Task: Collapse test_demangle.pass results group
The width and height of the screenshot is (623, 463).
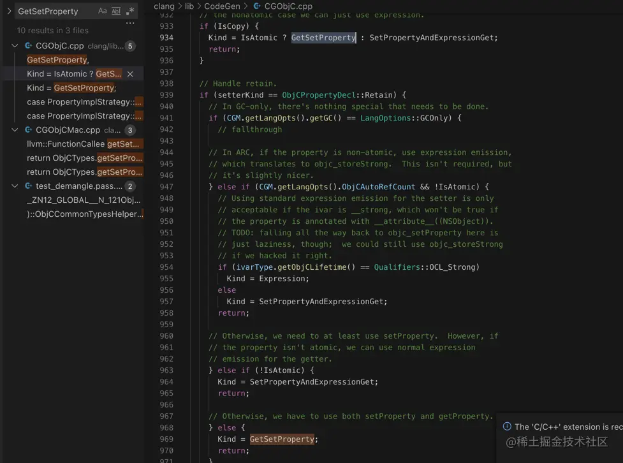Action: tap(15, 186)
